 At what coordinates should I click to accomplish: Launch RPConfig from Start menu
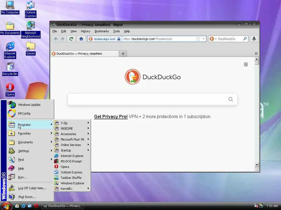point(30,113)
